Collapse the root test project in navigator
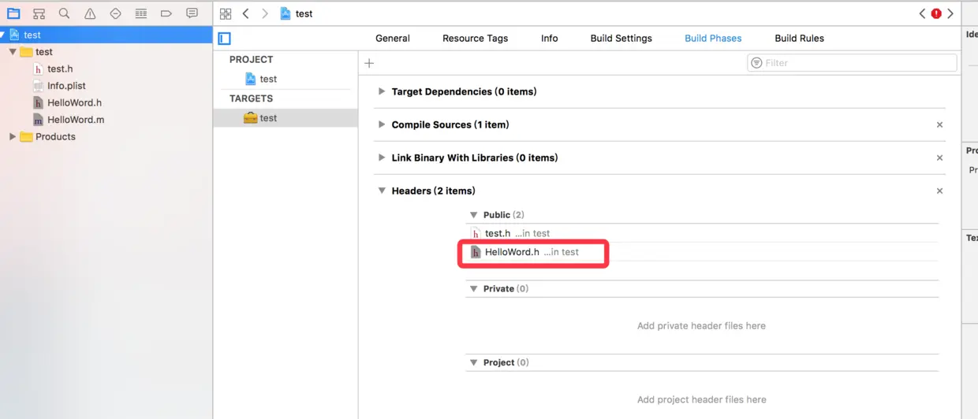 click(x=4, y=35)
